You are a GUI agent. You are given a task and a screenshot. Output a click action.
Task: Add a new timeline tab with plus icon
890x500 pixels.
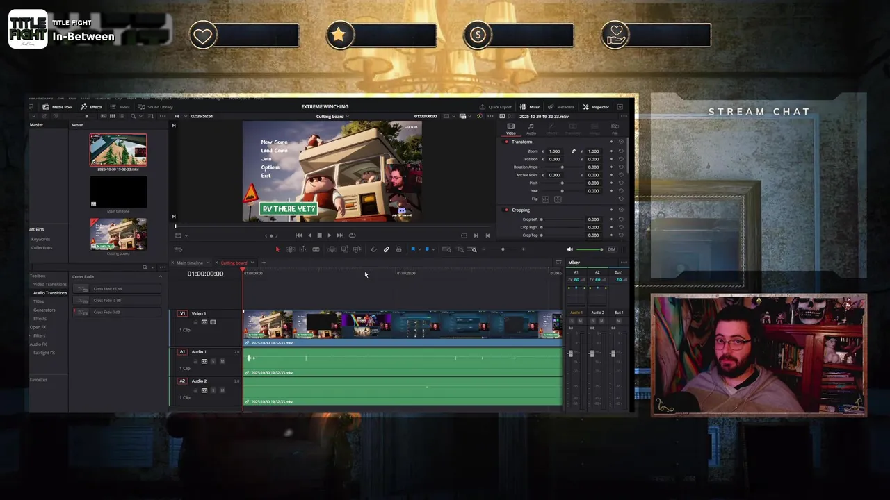tap(264, 262)
